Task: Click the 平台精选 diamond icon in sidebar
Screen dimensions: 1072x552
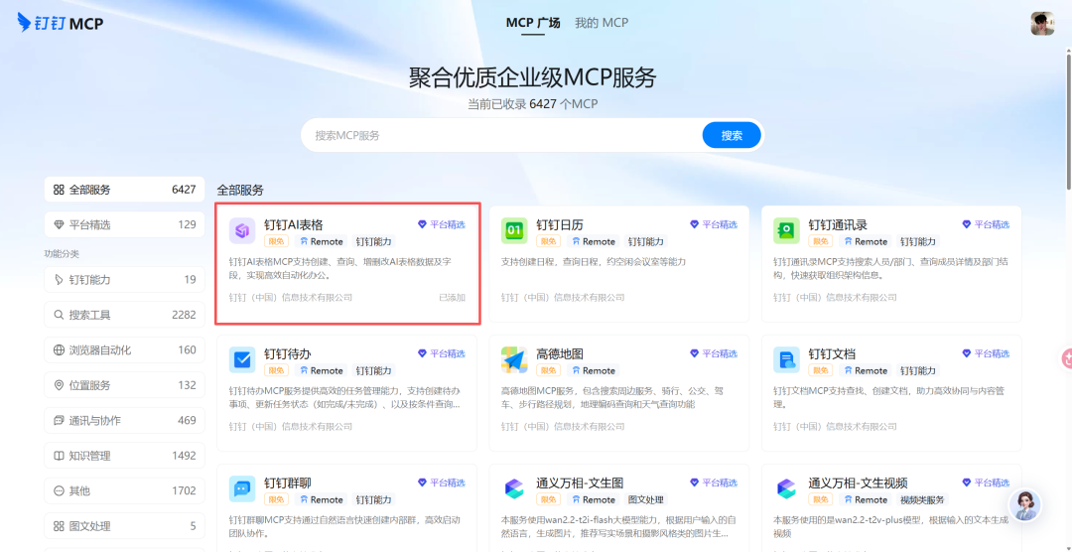Action: tap(59, 224)
